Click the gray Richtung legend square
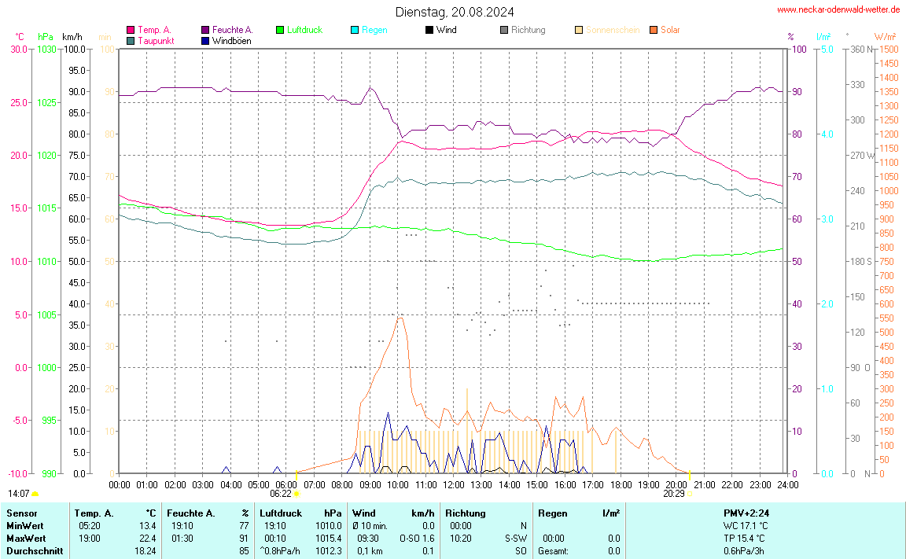The height and width of the screenshot is (559, 906). (504, 30)
